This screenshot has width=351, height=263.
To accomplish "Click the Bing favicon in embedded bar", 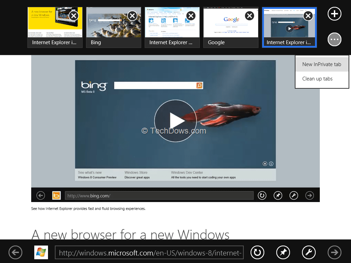I will (57, 196).
